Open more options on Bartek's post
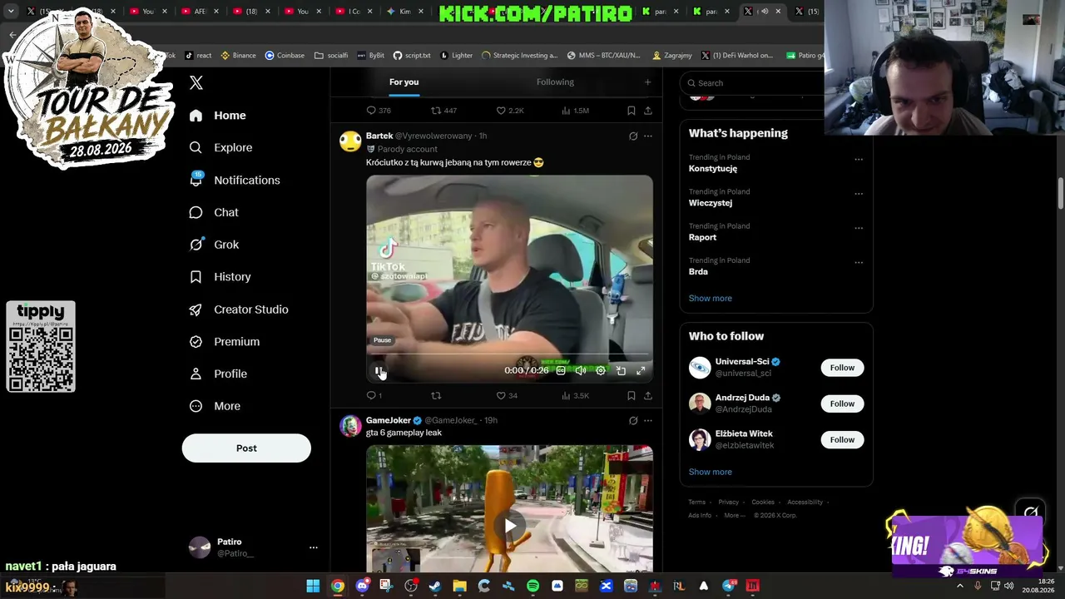 (647, 136)
